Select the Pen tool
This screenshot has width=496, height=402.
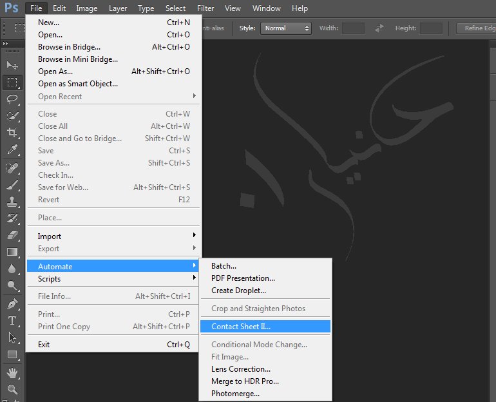(x=12, y=304)
